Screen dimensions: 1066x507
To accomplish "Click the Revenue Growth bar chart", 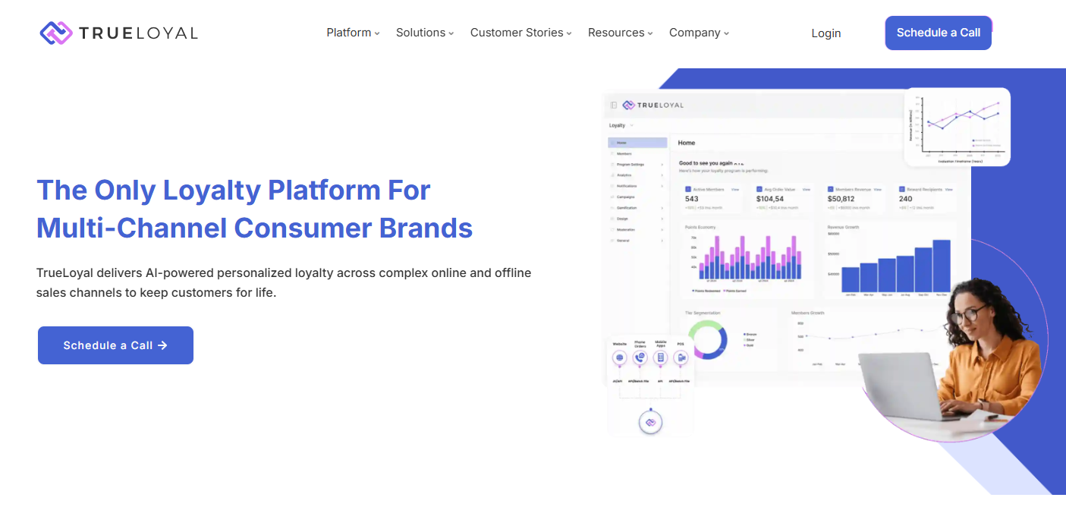I will [896, 266].
